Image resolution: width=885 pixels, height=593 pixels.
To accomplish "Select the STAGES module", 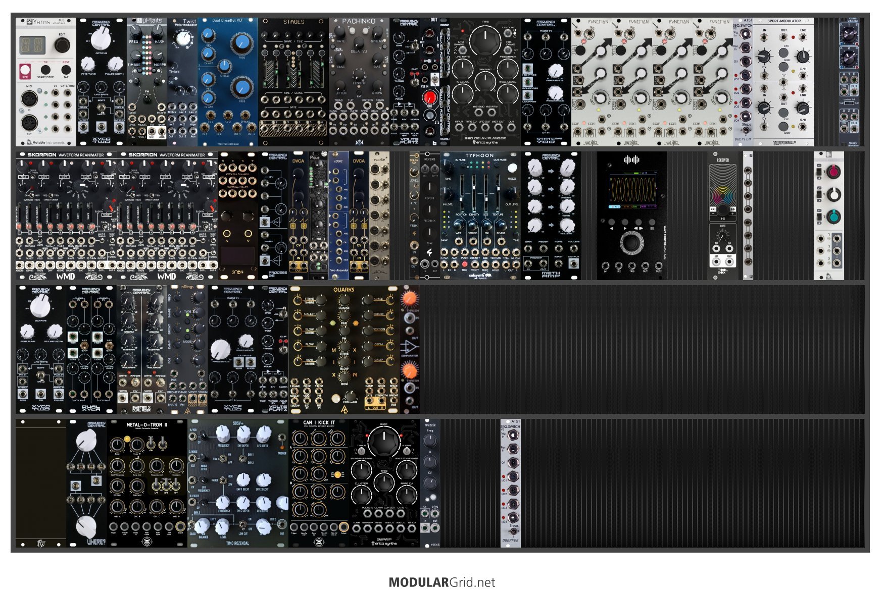I will point(293,82).
